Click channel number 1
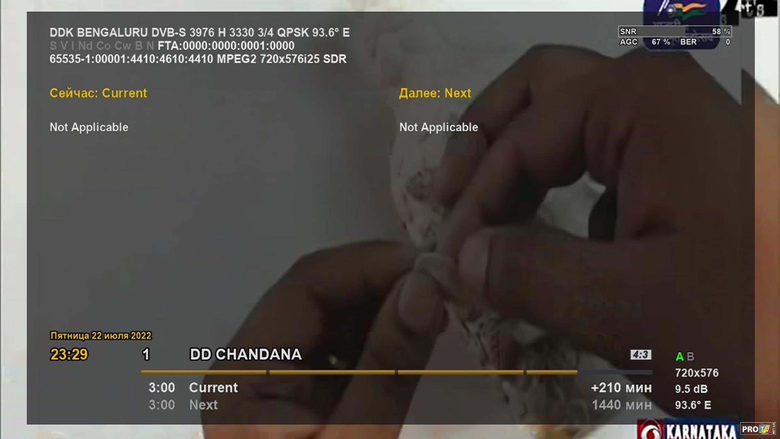Viewport: 780px width, 439px height. pos(146,354)
